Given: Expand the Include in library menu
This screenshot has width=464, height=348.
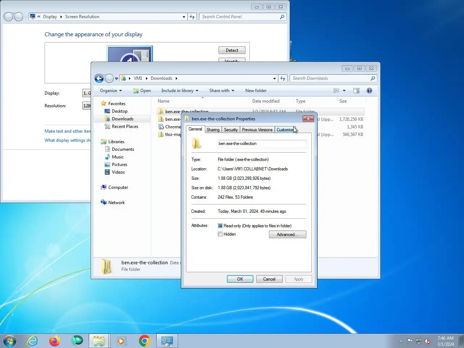Looking at the screenshot, I should click(180, 91).
